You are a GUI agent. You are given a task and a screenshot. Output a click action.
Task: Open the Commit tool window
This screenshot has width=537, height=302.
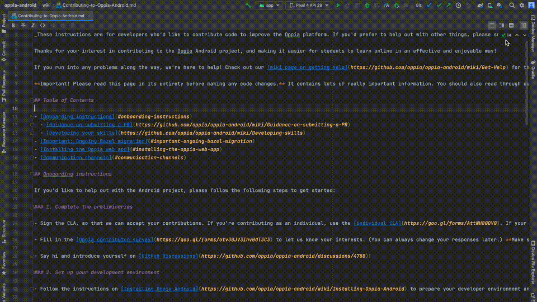4,51
